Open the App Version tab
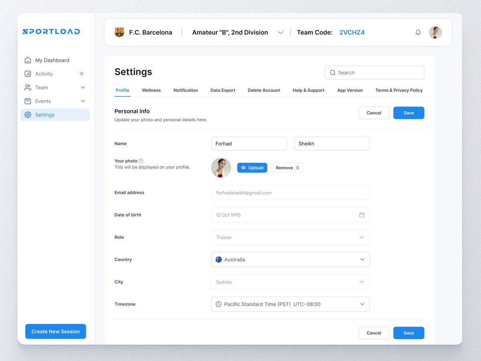This screenshot has width=481, height=361. click(x=350, y=90)
